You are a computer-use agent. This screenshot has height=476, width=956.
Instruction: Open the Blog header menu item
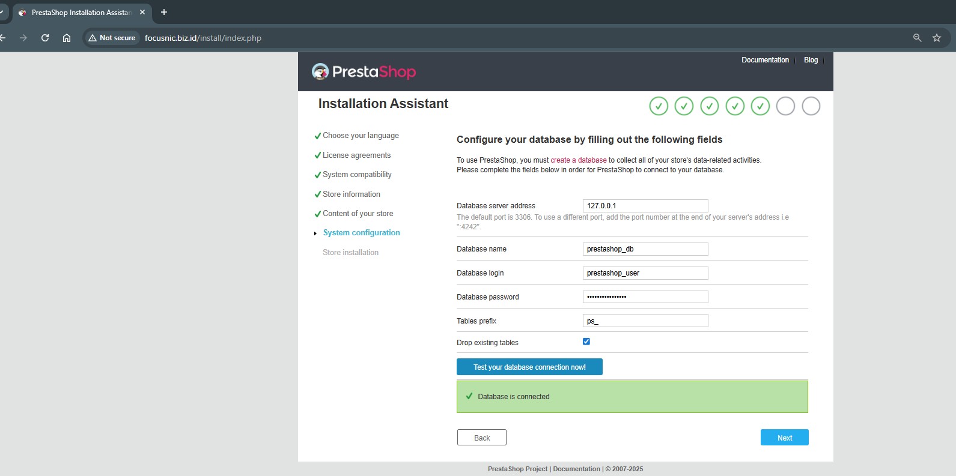coord(811,60)
